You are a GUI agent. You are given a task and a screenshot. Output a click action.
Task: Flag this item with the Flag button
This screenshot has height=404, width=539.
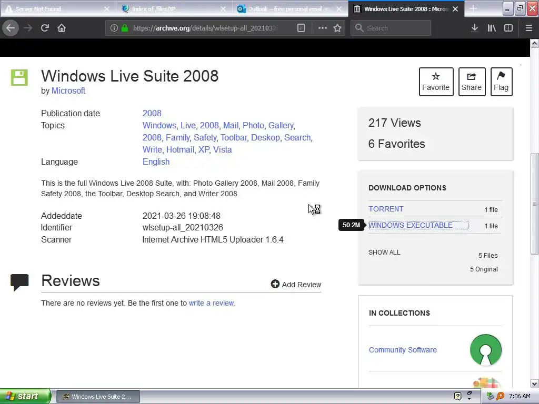[501, 82]
